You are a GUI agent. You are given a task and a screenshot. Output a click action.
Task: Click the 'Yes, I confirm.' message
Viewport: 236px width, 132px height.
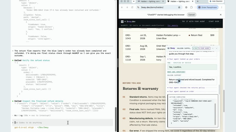click(192, 67)
